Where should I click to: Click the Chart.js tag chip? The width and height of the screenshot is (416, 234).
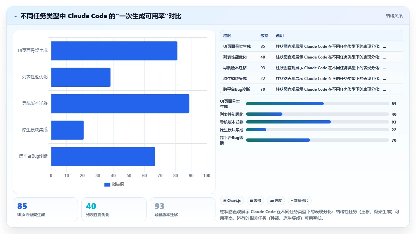232,201
